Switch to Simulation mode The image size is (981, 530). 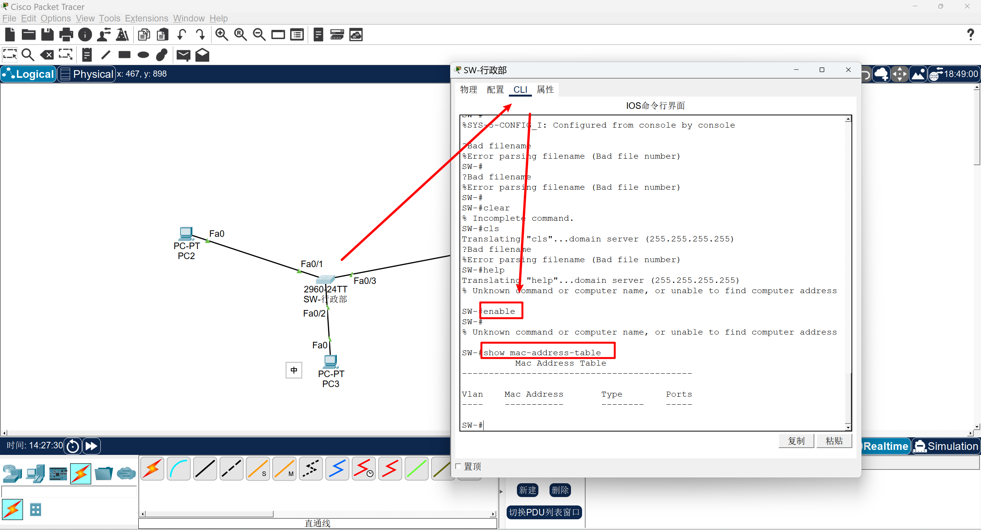pos(946,446)
